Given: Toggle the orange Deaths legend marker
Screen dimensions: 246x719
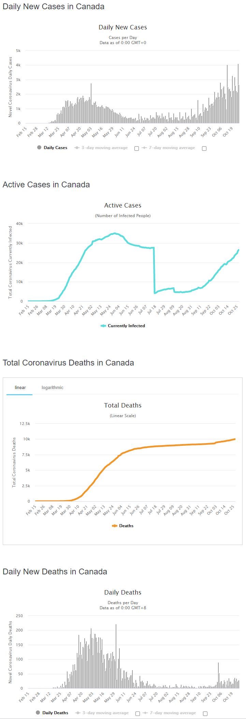Looking at the screenshot, I should [x=115, y=526].
